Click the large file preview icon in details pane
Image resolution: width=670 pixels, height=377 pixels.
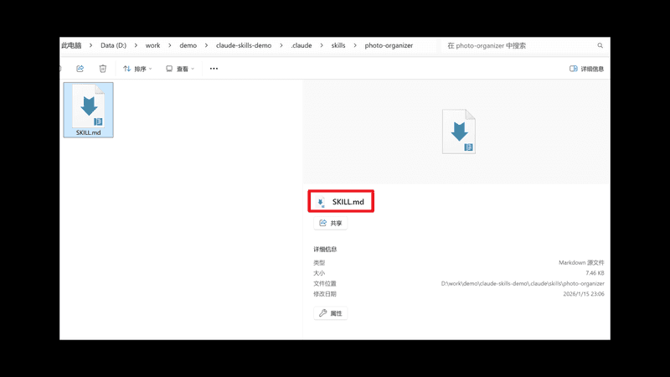[458, 132]
